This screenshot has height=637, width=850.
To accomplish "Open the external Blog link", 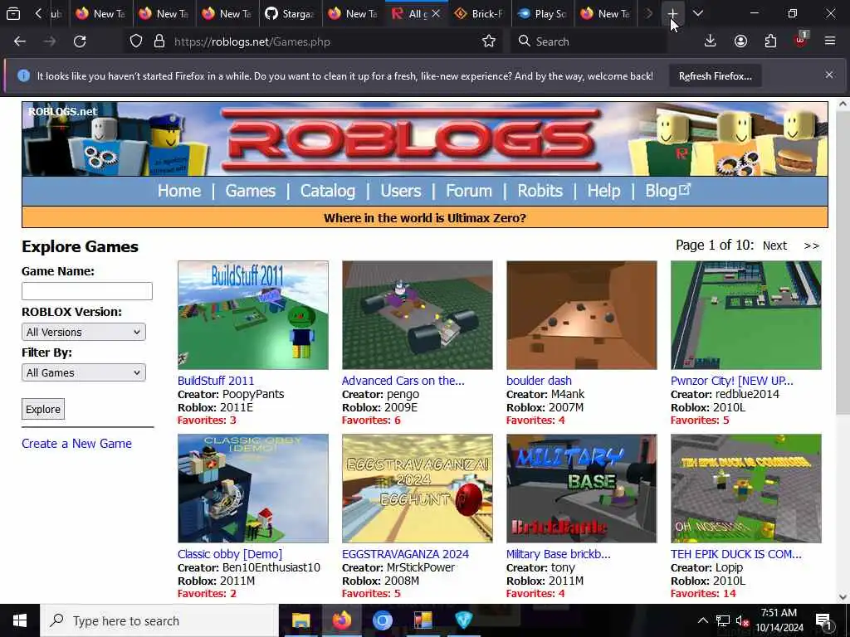I will click(x=667, y=191).
